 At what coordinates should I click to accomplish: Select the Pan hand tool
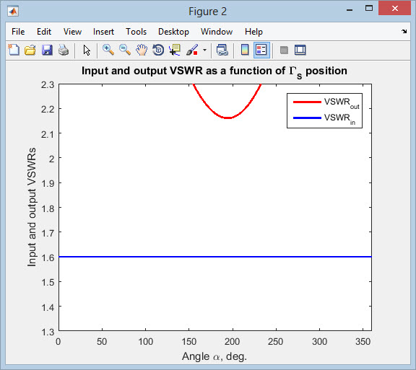(x=142, y=50)
